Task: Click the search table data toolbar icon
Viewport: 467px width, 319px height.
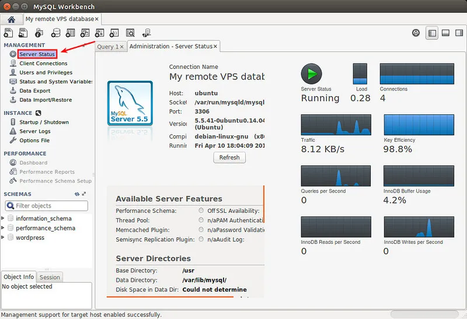Action: click(x=130, y=33)
